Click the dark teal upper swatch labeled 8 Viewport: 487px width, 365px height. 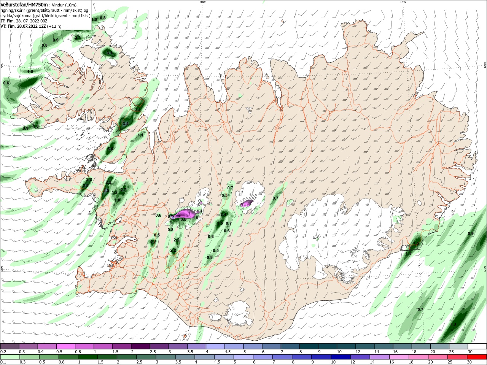(308, 346)
